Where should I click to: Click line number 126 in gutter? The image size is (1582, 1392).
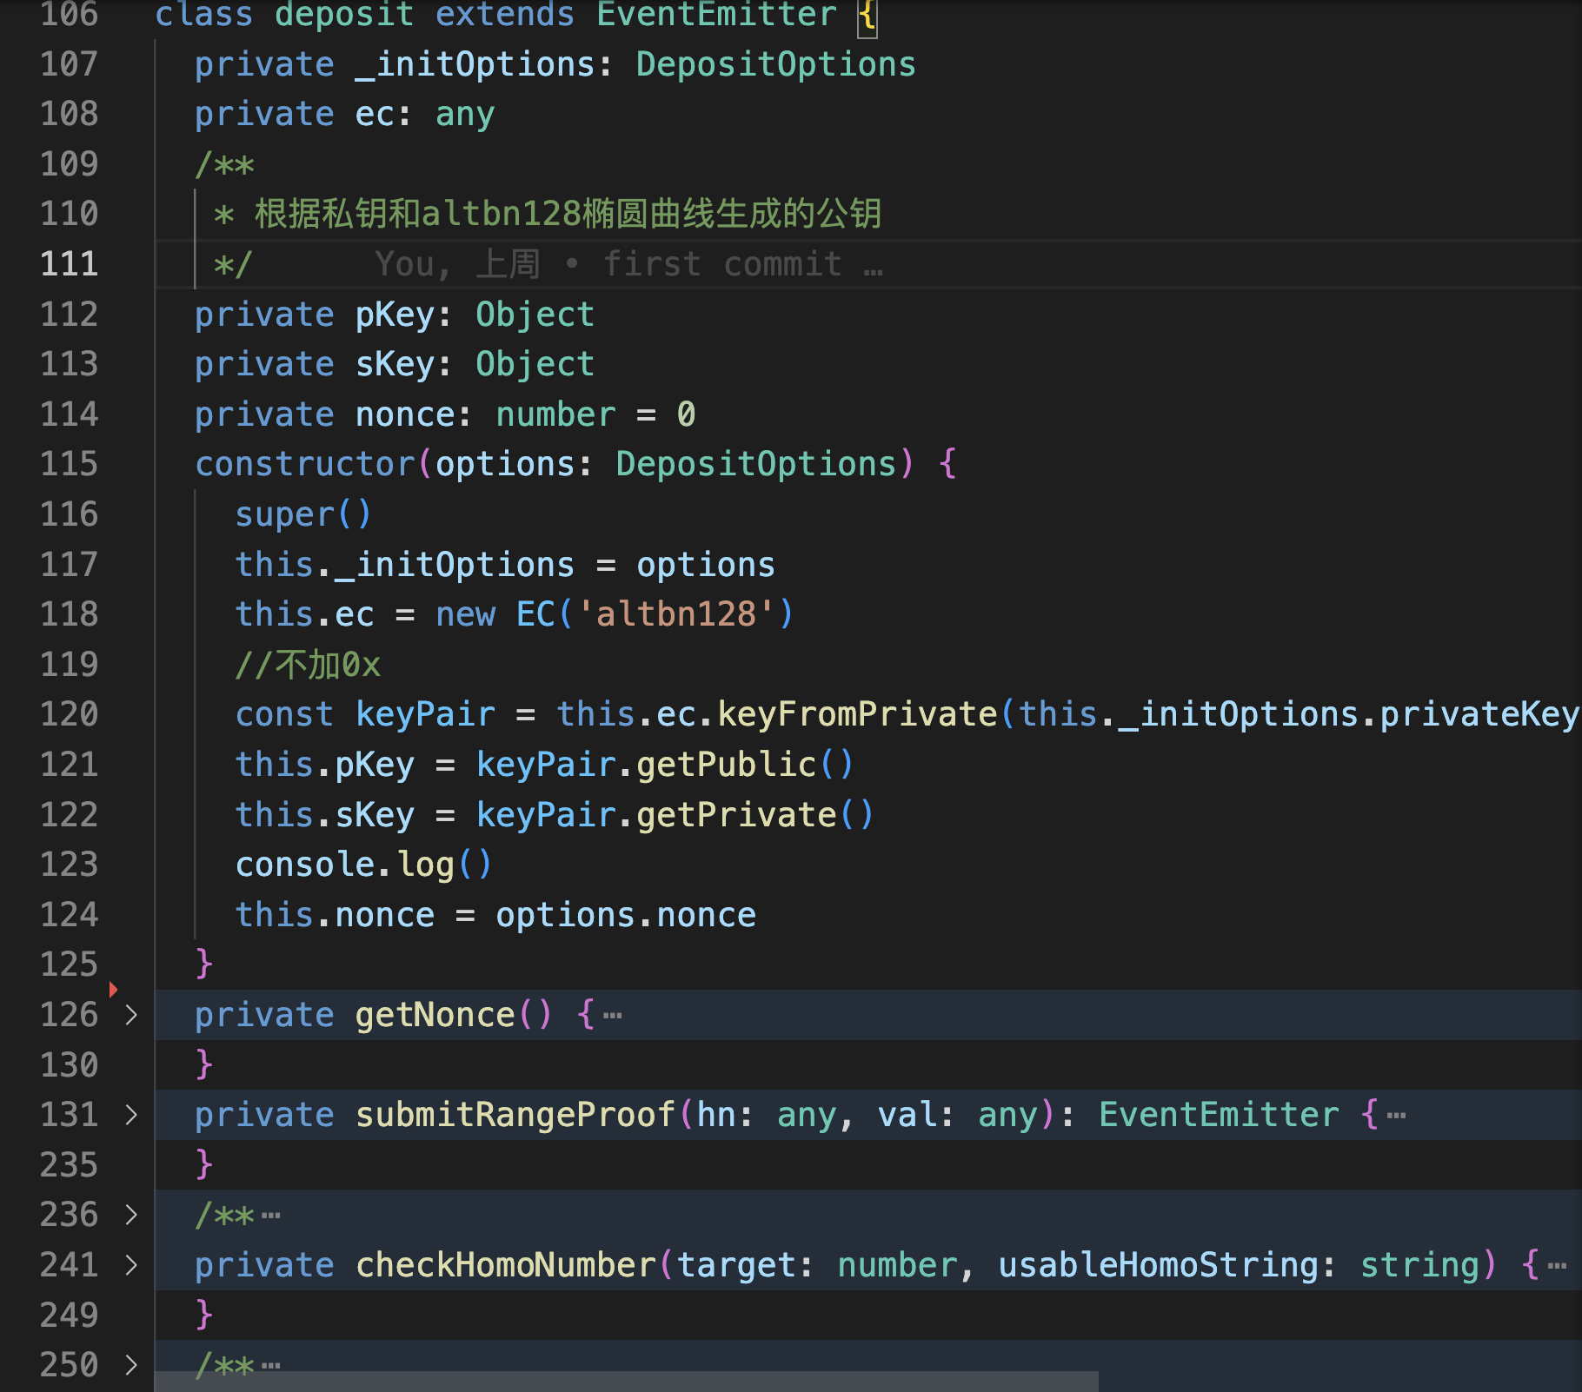pyautogui.click(x=70, y=1015)
